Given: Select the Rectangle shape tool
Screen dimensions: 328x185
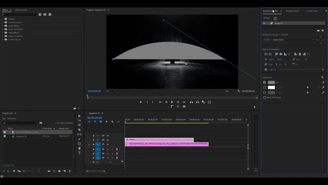Looking at the screenshot, I should click(79, 144).
